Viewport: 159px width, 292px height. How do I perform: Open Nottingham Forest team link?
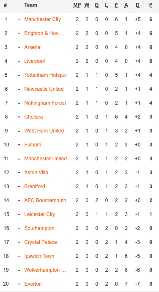45,103
